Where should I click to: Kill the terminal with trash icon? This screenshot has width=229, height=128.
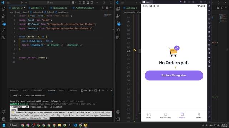tap(99, 90)
